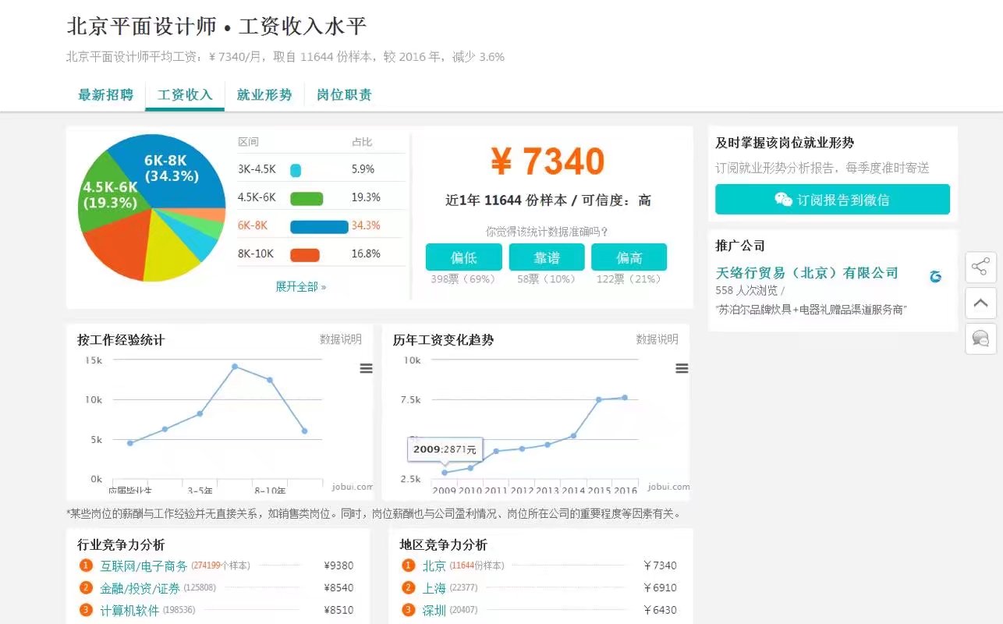Click the 398票（69%） vote count

point(463,279)
